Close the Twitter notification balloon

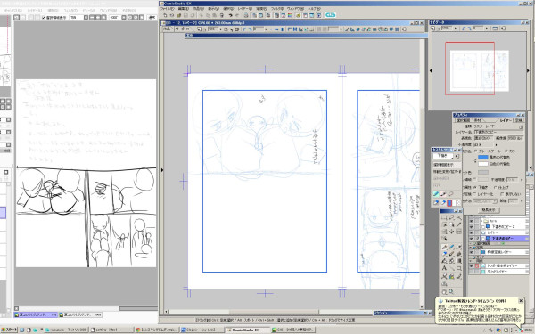[x=521, y=301]
